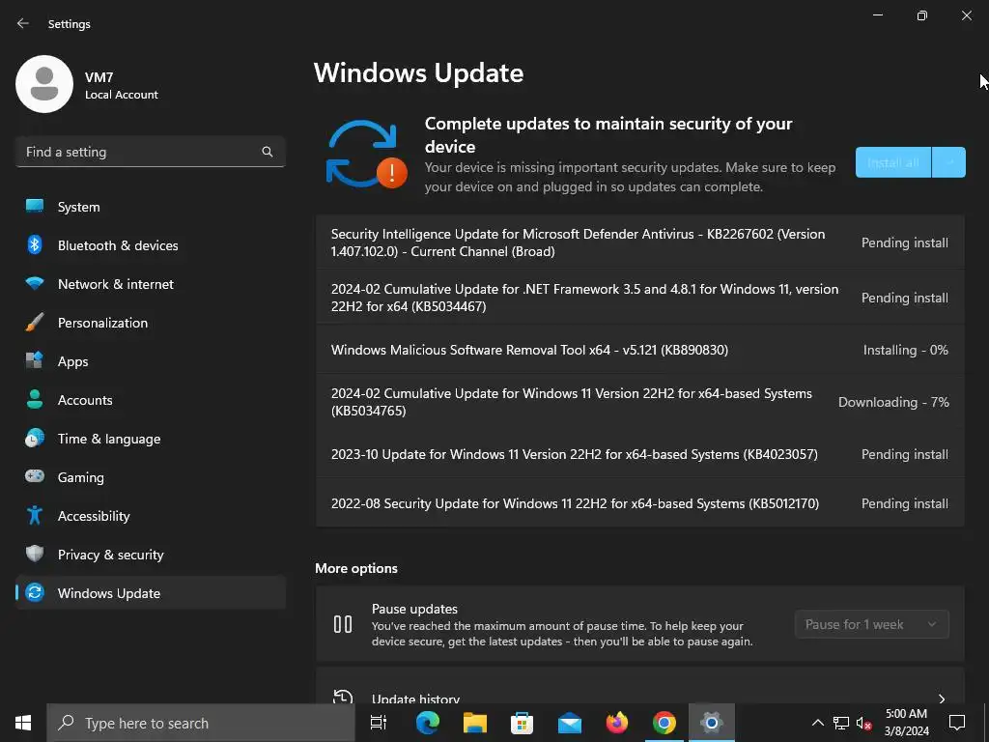Open Apps settings label
This screenshot has height=742, width=989.
pos(73,361)
